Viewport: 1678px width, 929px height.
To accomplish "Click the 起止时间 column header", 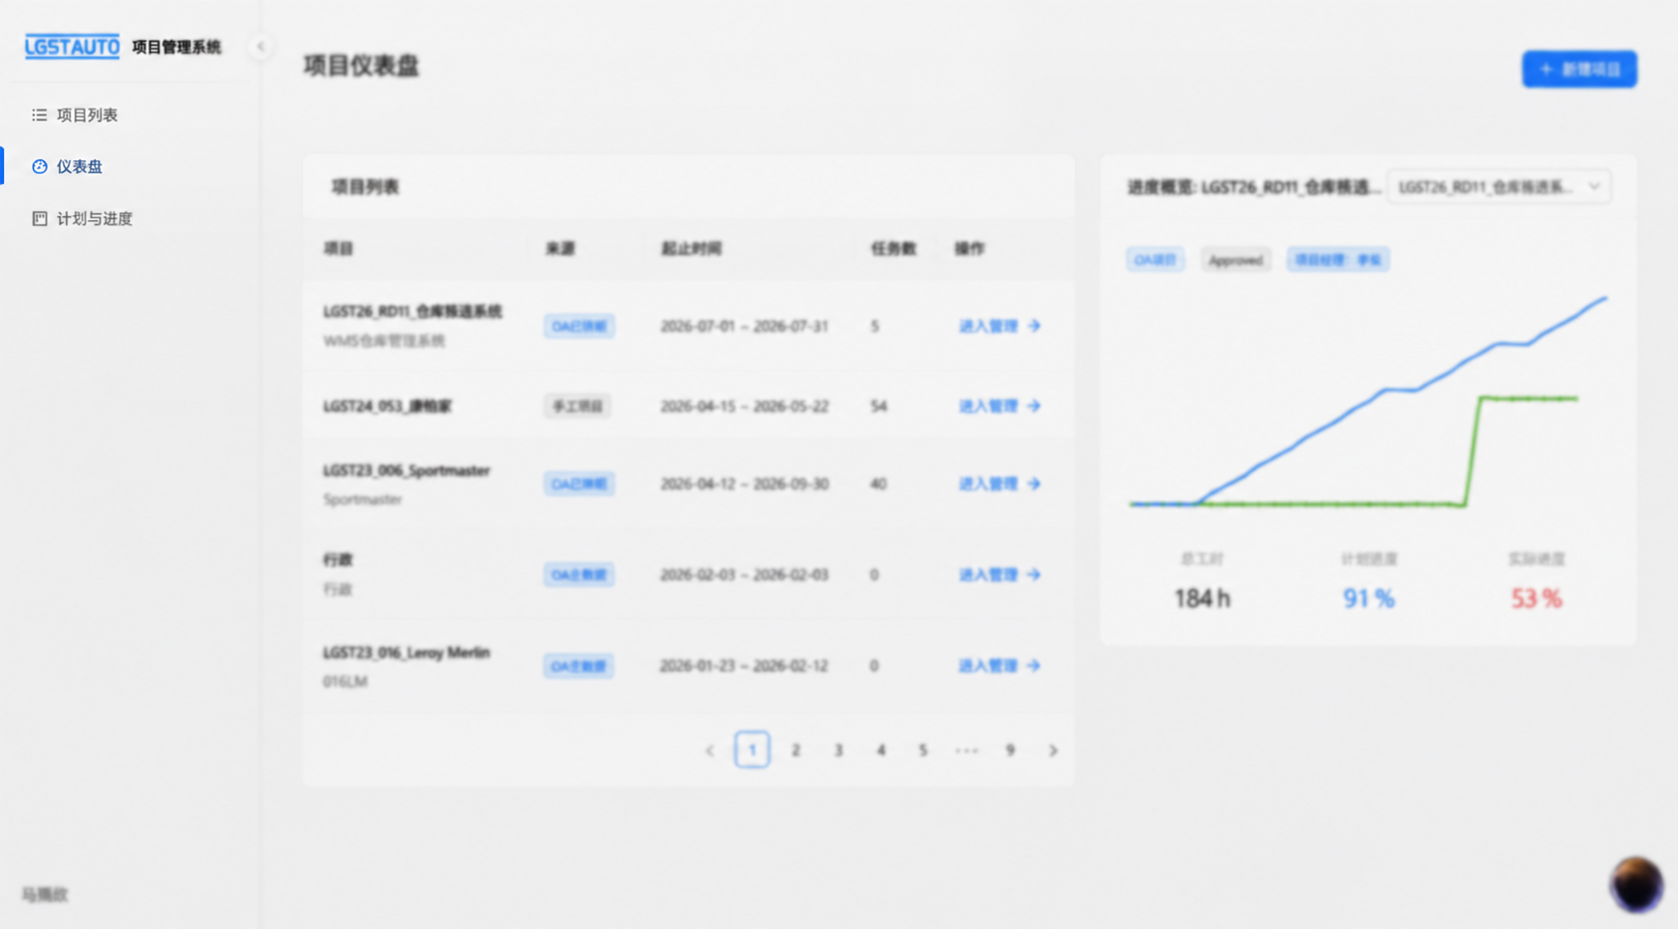I will [691, 248].
